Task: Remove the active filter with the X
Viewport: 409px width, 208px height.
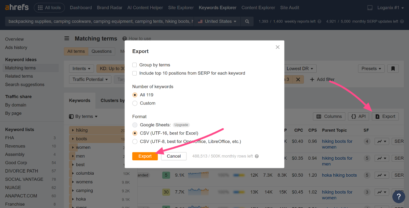Action: pyautogui.click(x=298, y=79)
